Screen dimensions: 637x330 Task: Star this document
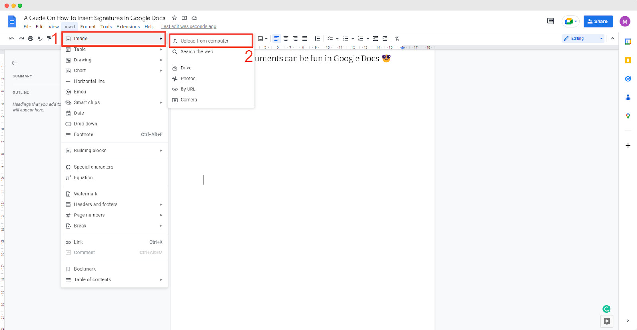coord(174,18)
